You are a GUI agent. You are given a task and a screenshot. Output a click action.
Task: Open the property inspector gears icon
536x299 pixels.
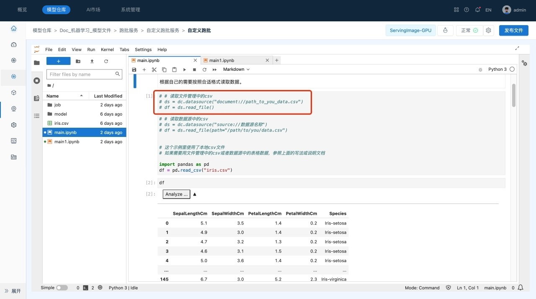(x=524, y=63)
